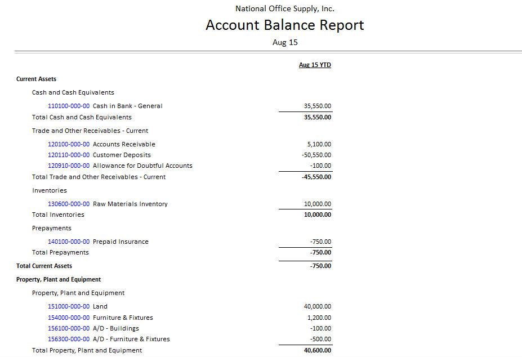Click the Customer Deposits amount -50,550.00

coord(316,155)
